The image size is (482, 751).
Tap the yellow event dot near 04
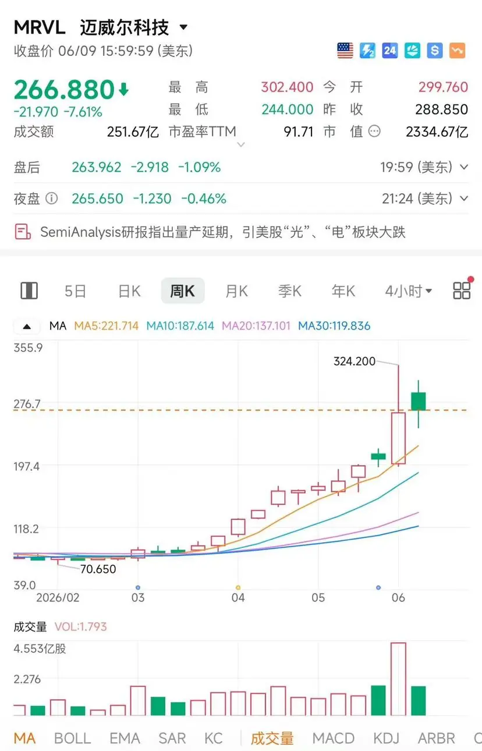(x=238, y=587)
